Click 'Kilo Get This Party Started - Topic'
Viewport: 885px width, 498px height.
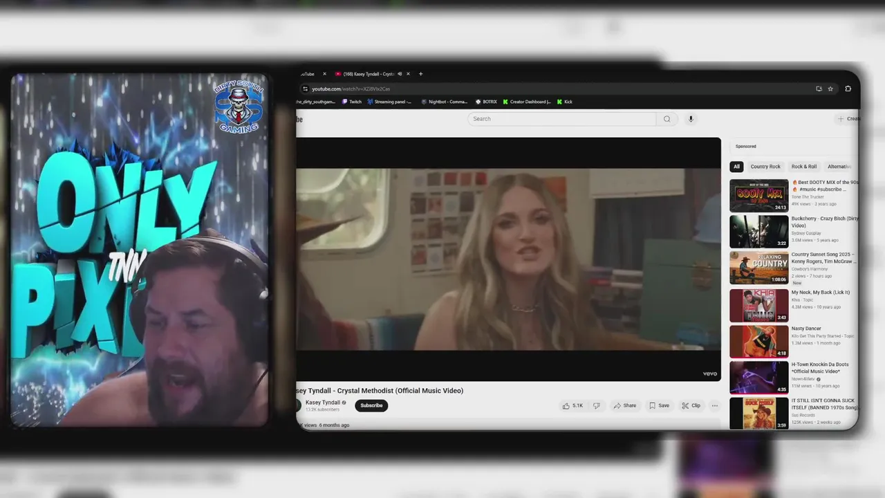pyautogui.click(x=823, y=336)
